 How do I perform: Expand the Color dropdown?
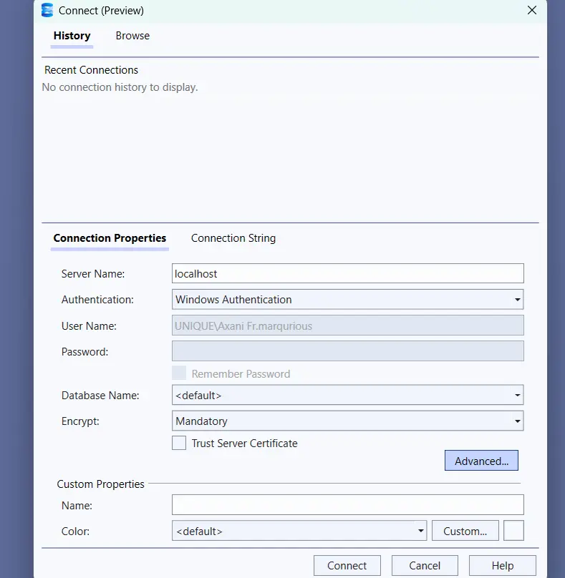pos(299,531)
